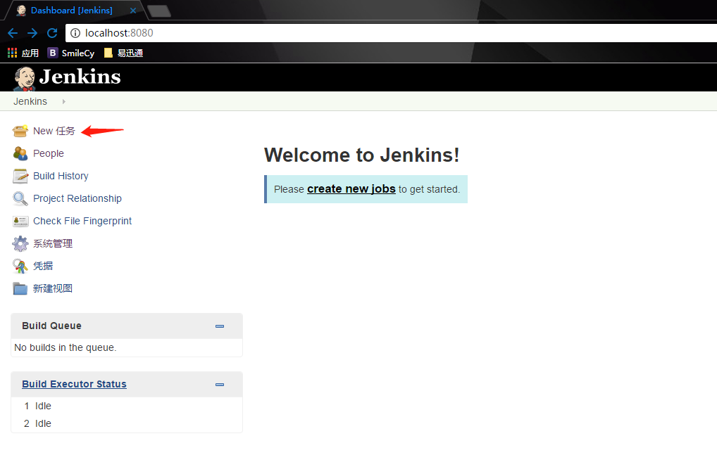Open the SmileCy bookmark

[x=71, y=53]
